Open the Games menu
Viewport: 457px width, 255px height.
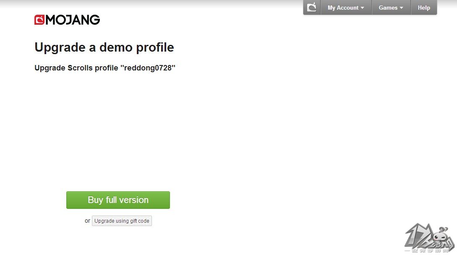pos(388,8)
